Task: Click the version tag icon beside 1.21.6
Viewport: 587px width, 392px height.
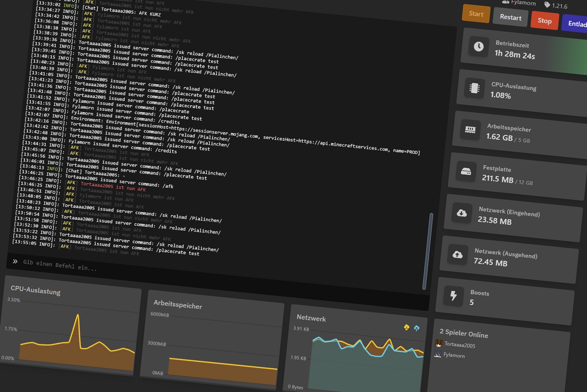Action: click(547, 5)
